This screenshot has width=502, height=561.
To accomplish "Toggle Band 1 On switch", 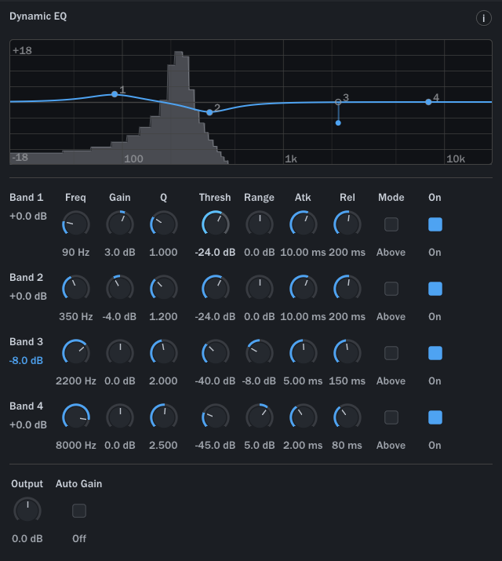I will pyautogui.click(x=435, y=224).
